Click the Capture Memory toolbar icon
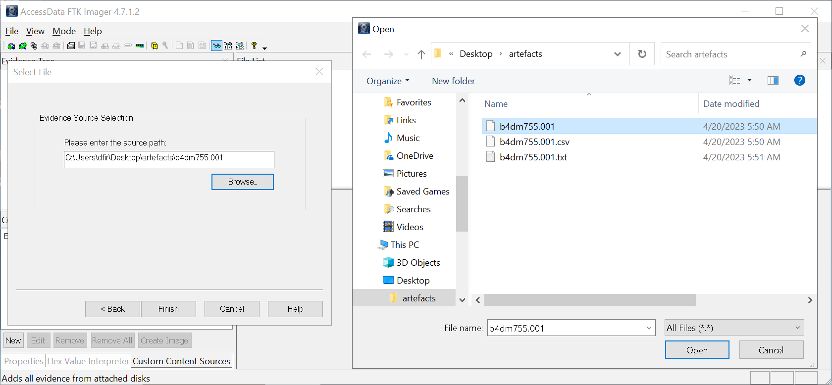The image size is (832, 385). 140,46
